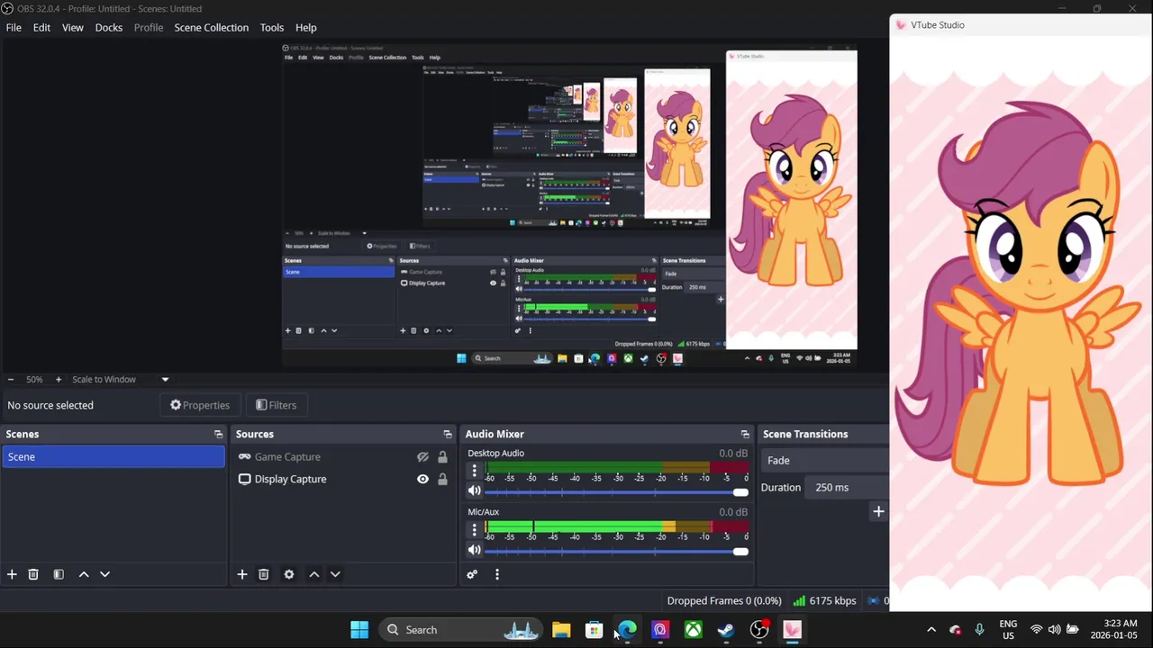Open VTube Studio taskbar icon
Image resolution: width=1153 pixels, height=648 pixels.
pyautogui.click(x=792, y=630)
